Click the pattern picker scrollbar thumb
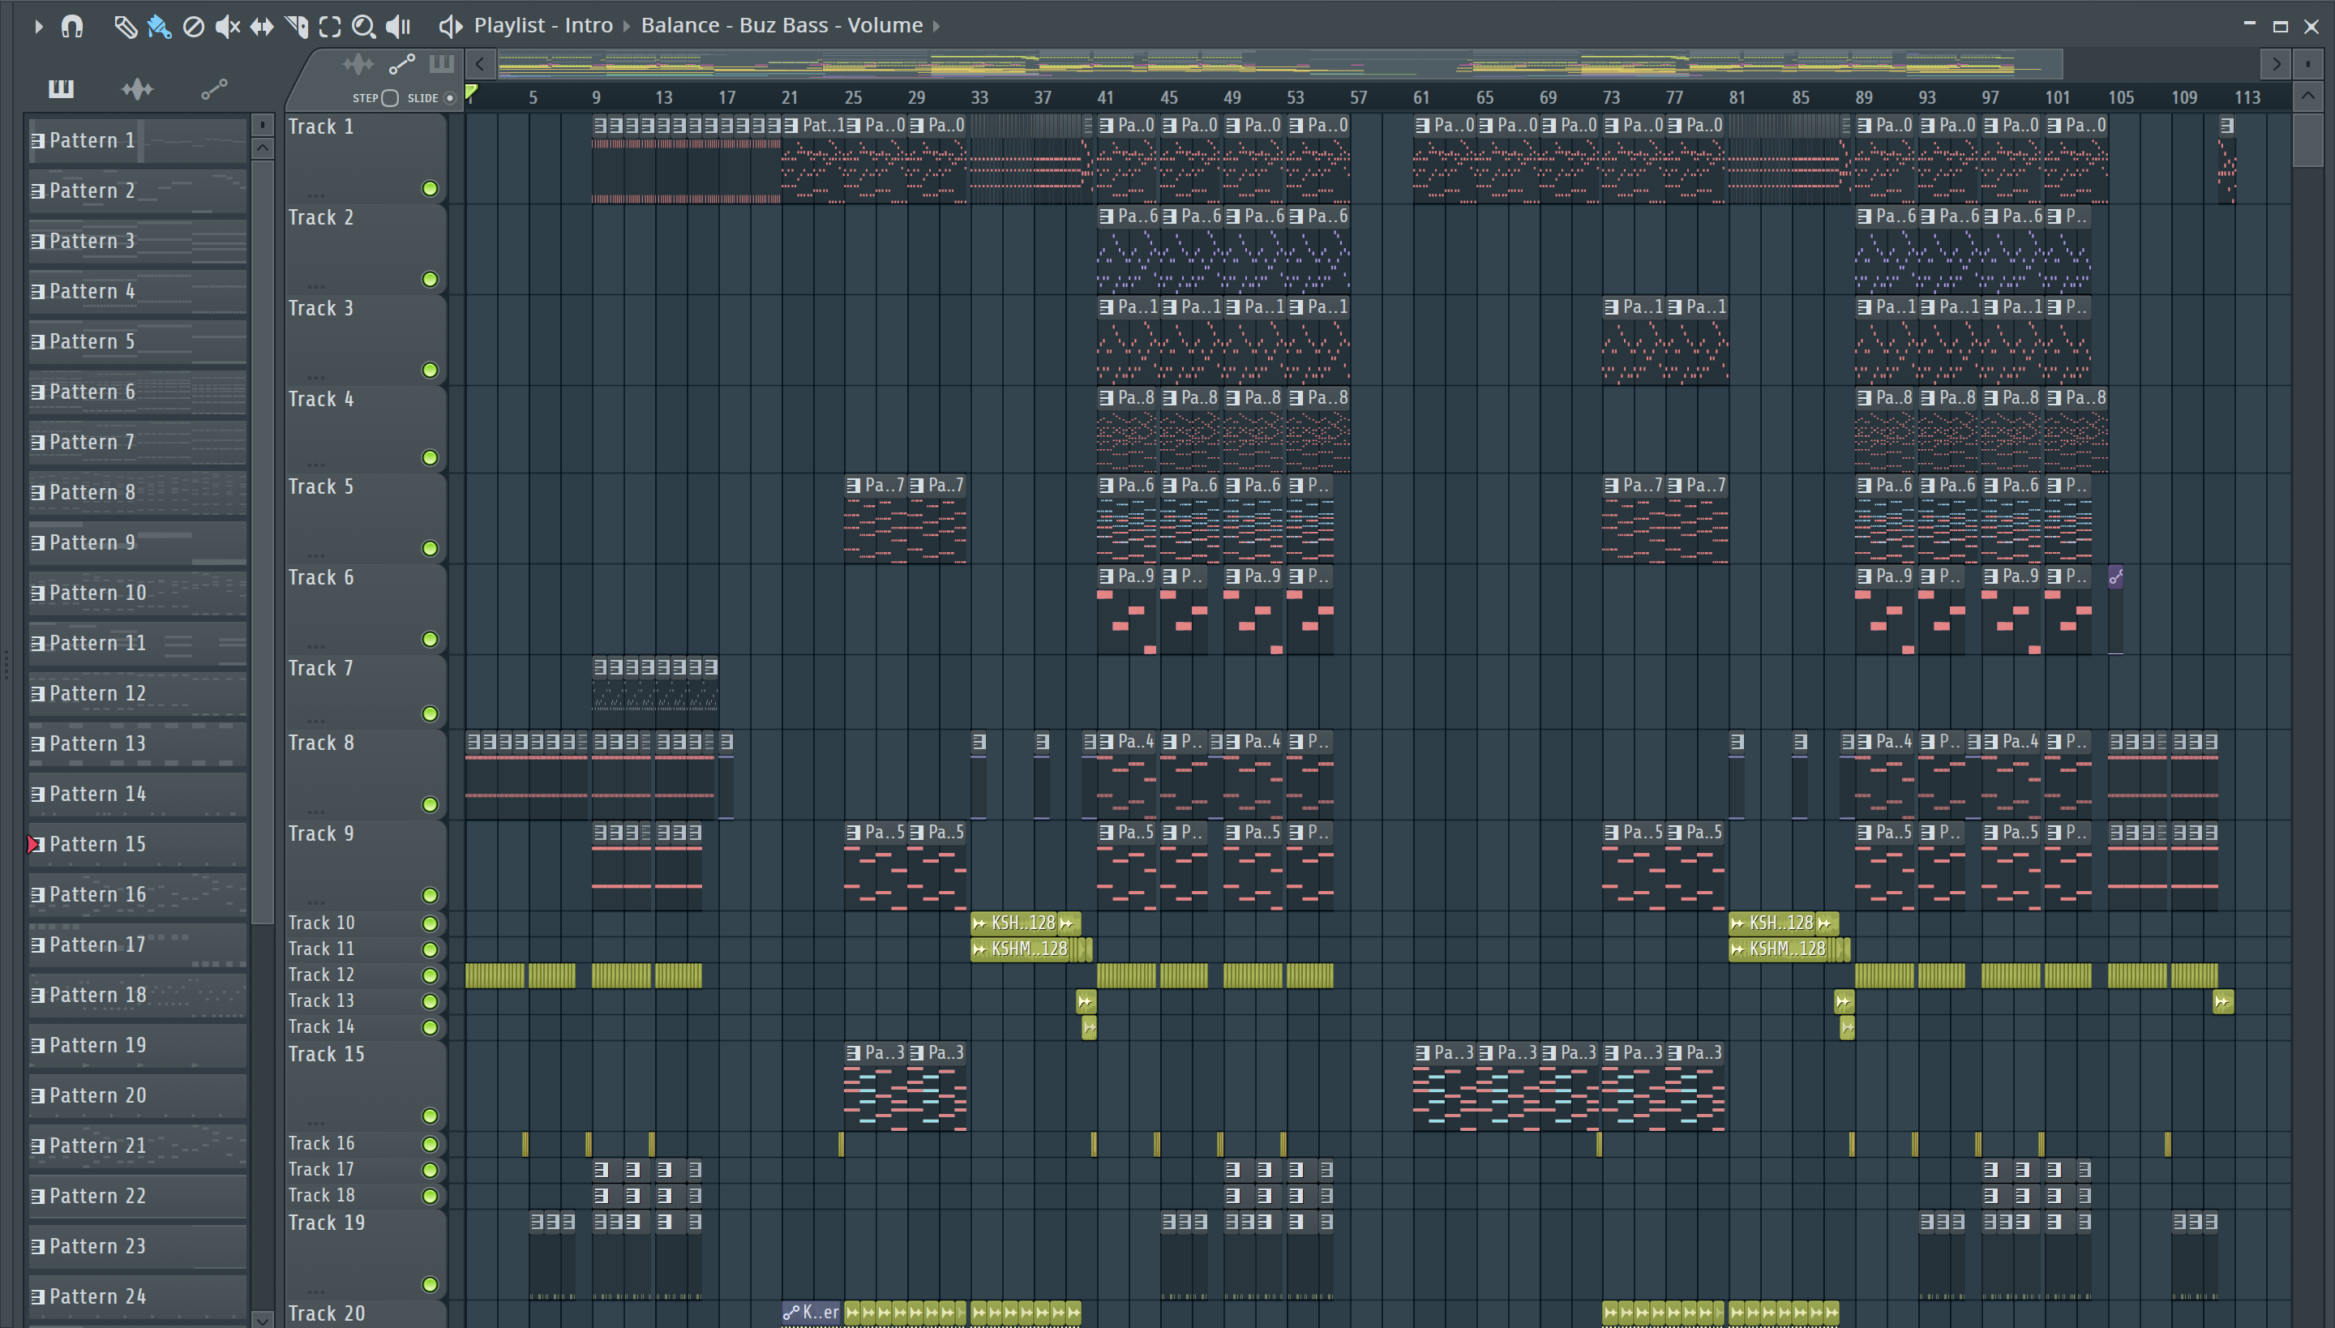 pos(263,542)
